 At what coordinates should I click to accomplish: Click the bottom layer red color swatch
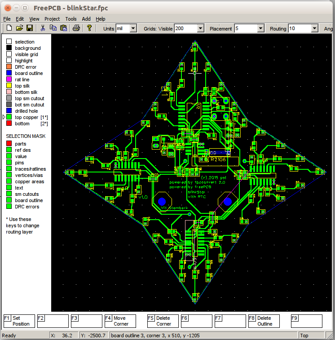(x=9, y=123)
